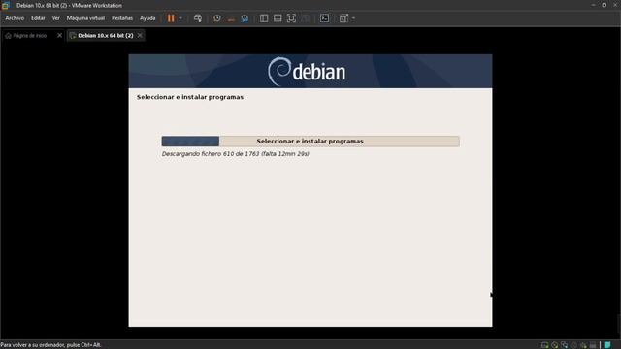Image resolution: width=621 pixels, height=349 pixels.
Task: Open the power options dropdown arrow beside pause
Action: tap(180, 18)
